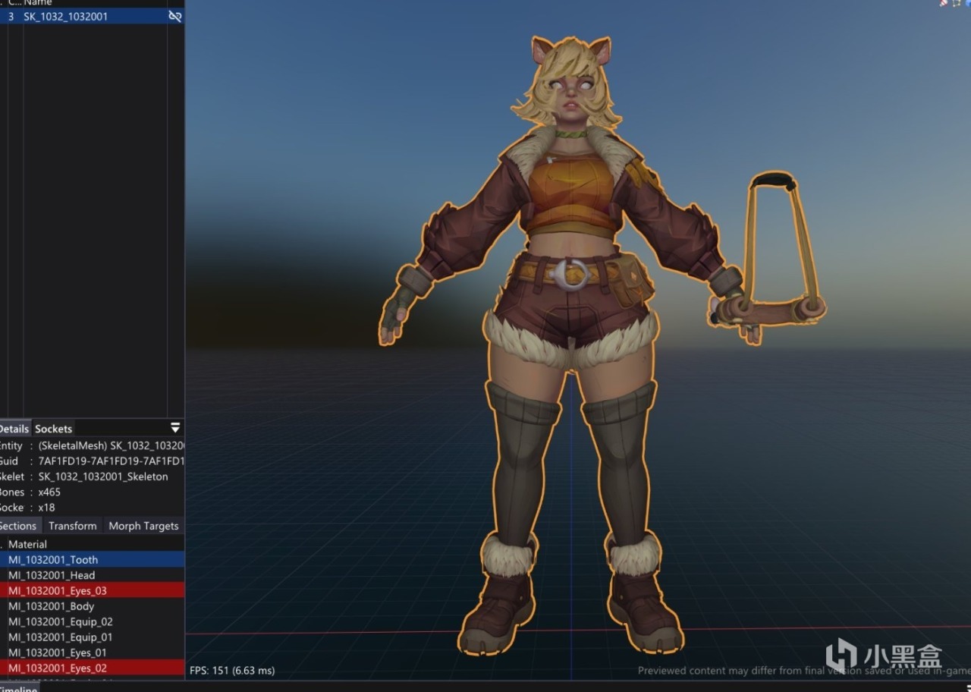Select the MI_1032001_Equip_02 material row

point(93,621)
